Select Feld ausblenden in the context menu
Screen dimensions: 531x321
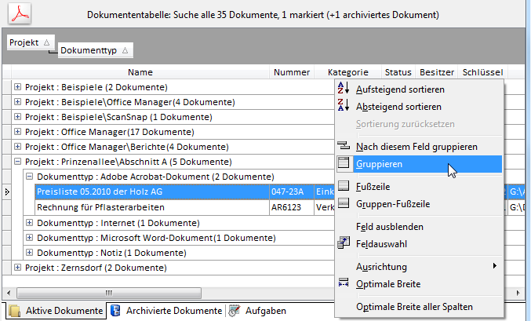tap(389, 227)
